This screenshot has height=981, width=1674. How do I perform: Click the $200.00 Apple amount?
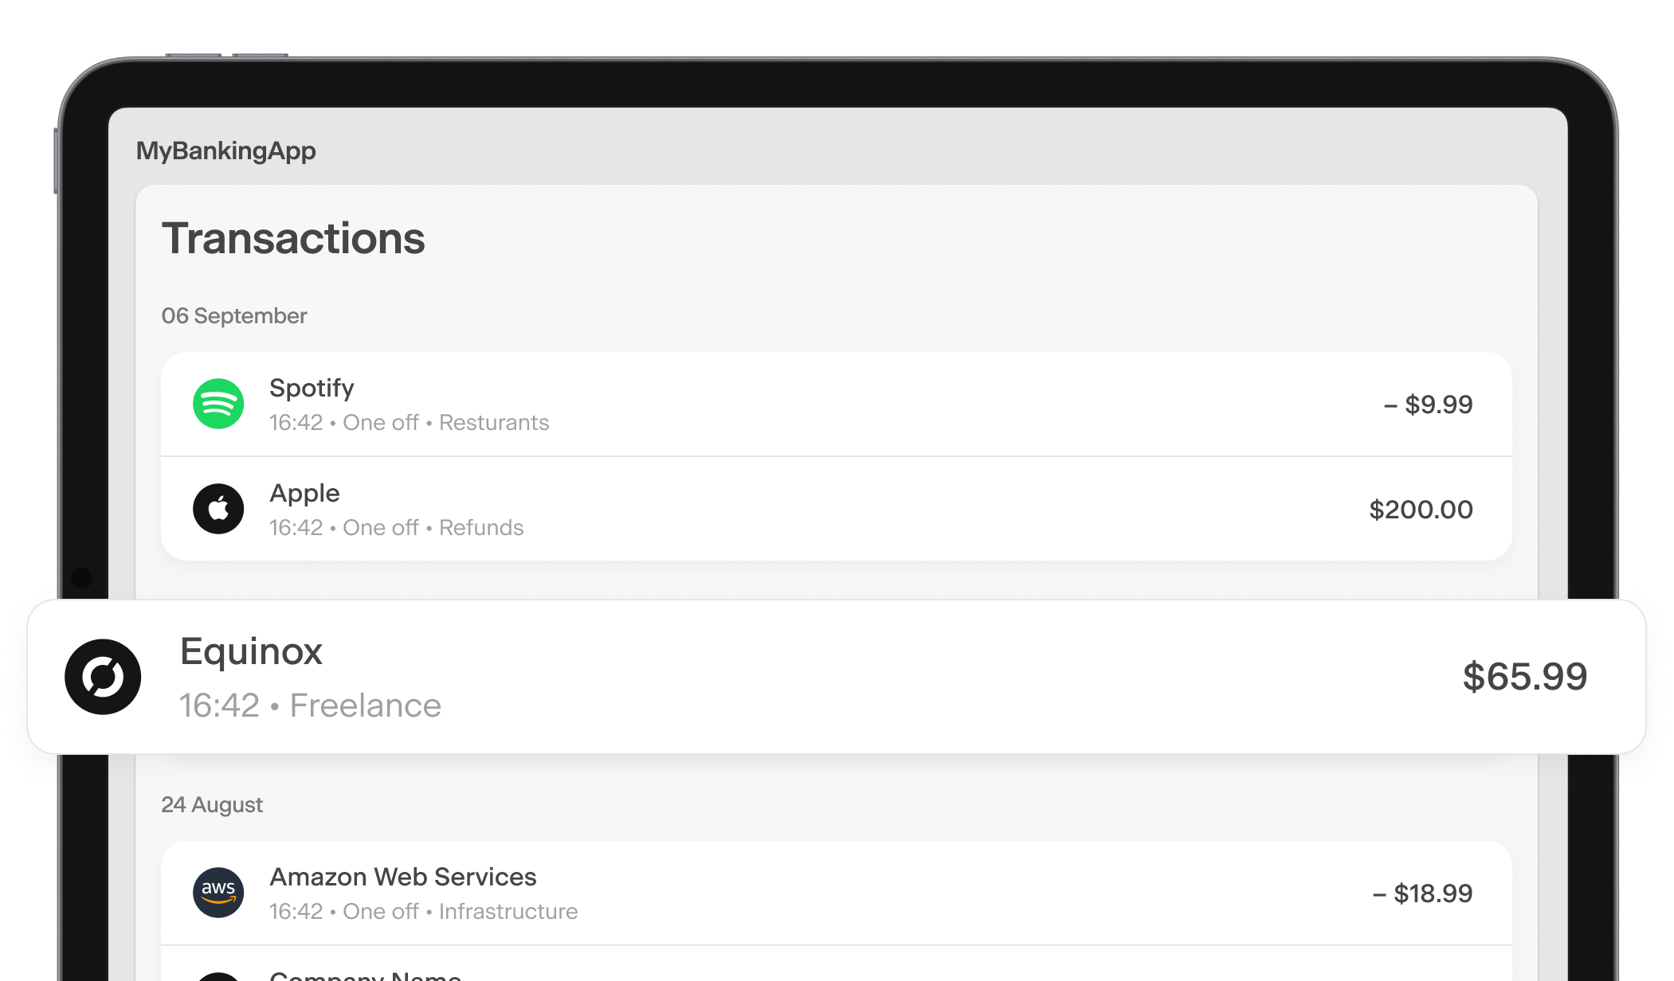tap(1421, 510)
